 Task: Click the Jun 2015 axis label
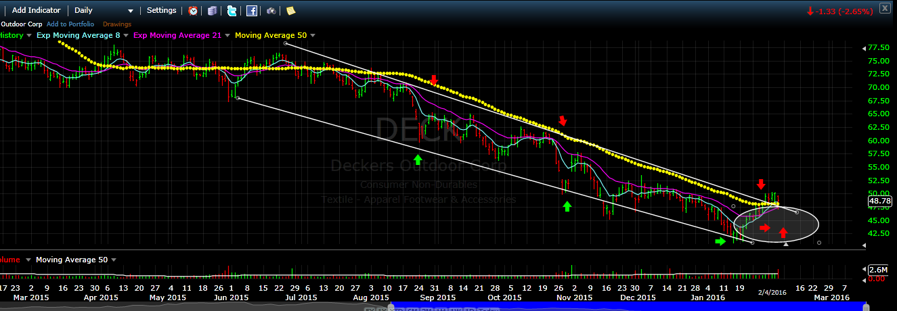pos(230,297)
